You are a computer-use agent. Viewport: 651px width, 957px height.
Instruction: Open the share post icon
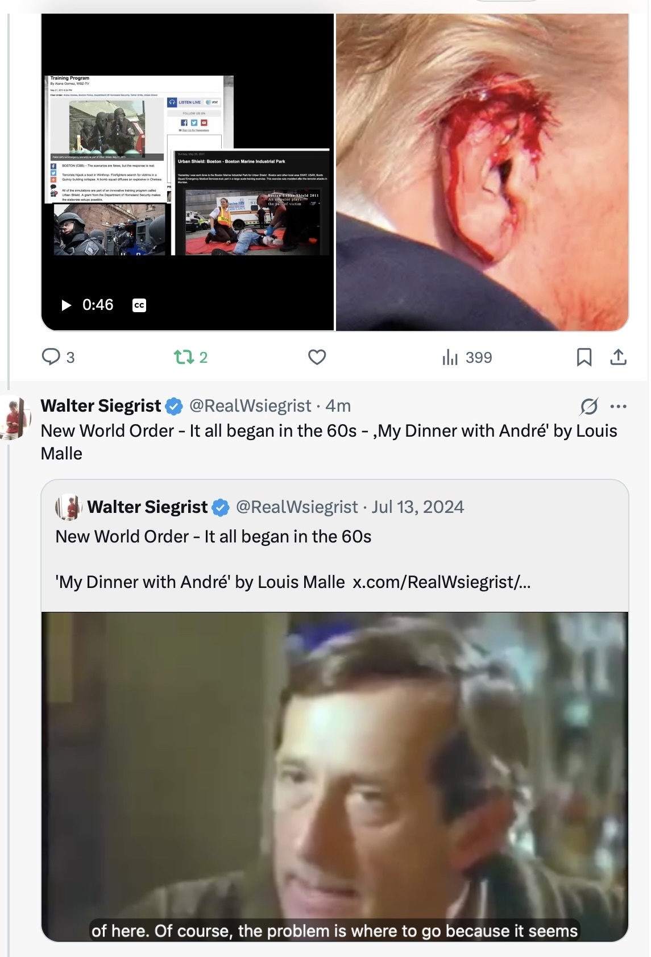pos(618,357)
